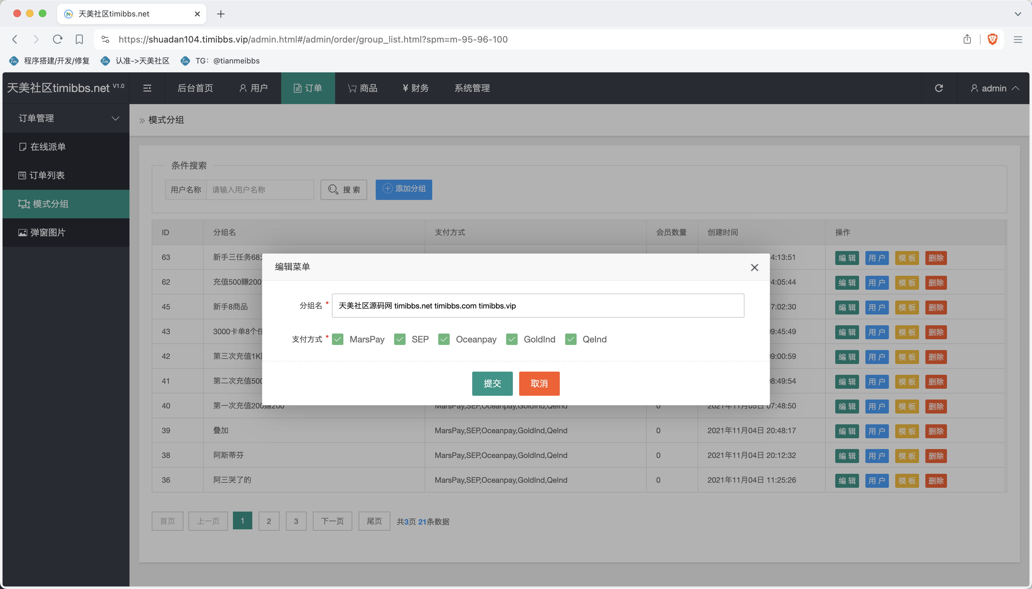Reload the page with browser reload icon

pos(57,39)
